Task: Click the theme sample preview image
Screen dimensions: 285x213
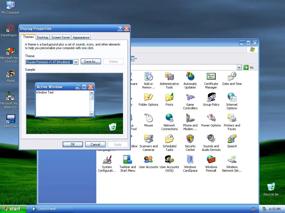Action: coord(75,103)
